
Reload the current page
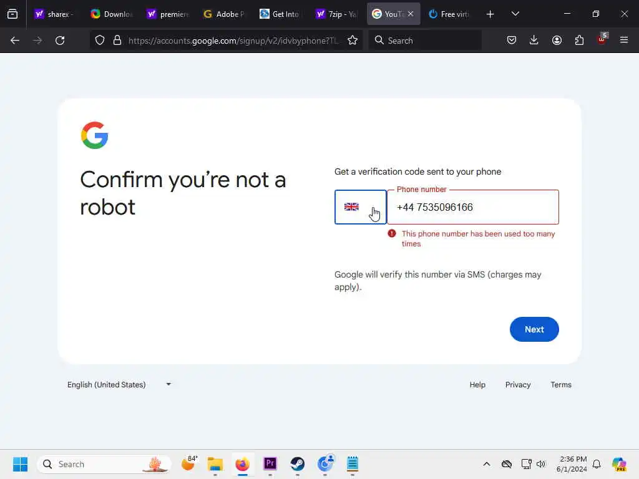(x=60, y=41)
